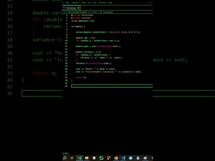The image size is (215, 161).
Task: Open the Edit menu
Action: [x=67, y=3]
